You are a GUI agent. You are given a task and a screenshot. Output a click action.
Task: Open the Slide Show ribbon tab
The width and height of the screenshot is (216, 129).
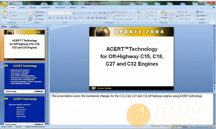pos(60,7)
